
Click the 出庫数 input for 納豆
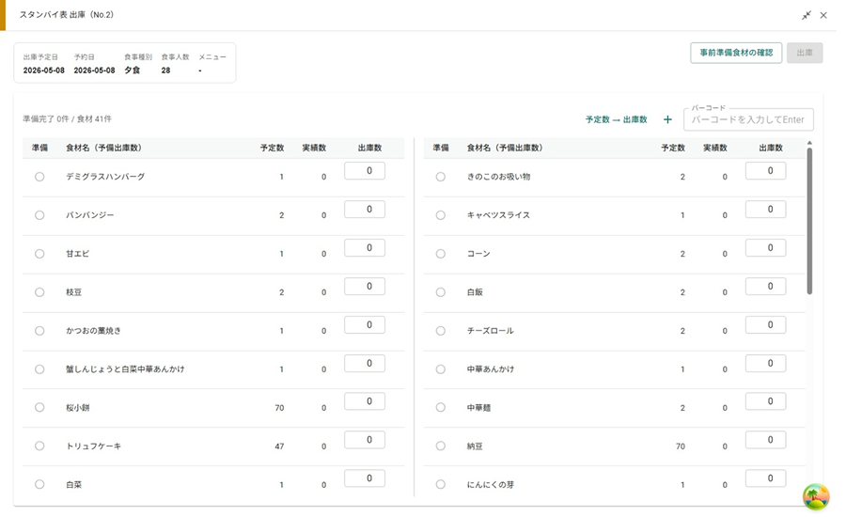click(x=765, y=440)
